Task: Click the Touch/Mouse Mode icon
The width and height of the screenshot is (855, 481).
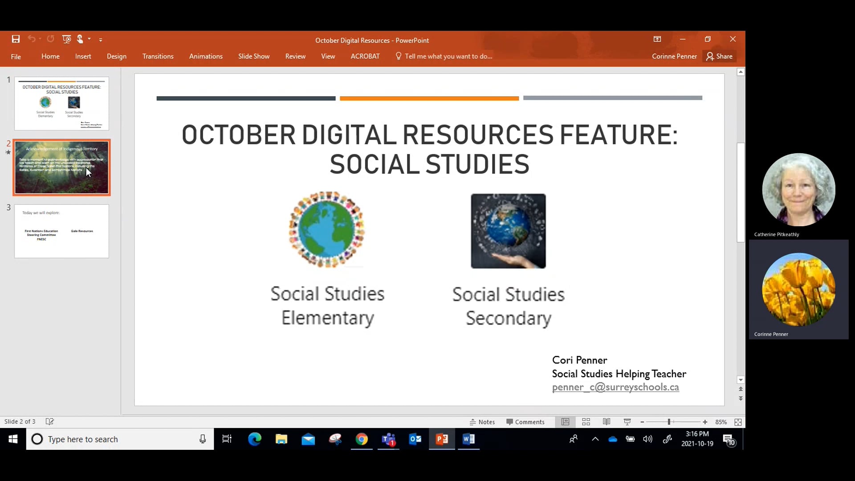Action: click(x=80, y=39)
